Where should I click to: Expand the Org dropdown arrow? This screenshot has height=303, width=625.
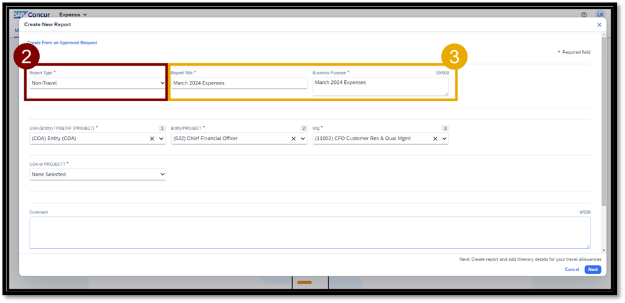click(444, 138)
